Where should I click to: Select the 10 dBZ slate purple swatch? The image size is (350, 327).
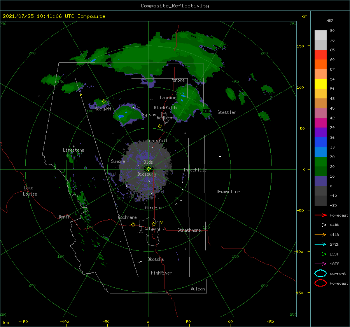(320, 181)
